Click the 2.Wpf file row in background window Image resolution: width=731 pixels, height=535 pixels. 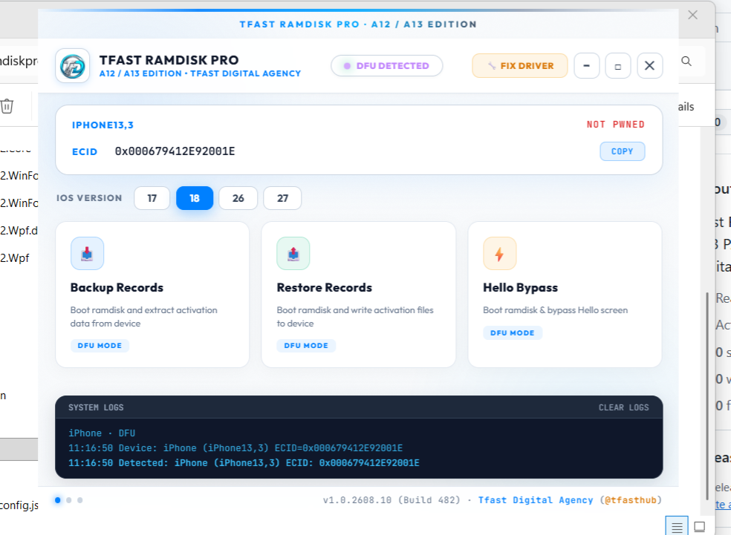15,258
